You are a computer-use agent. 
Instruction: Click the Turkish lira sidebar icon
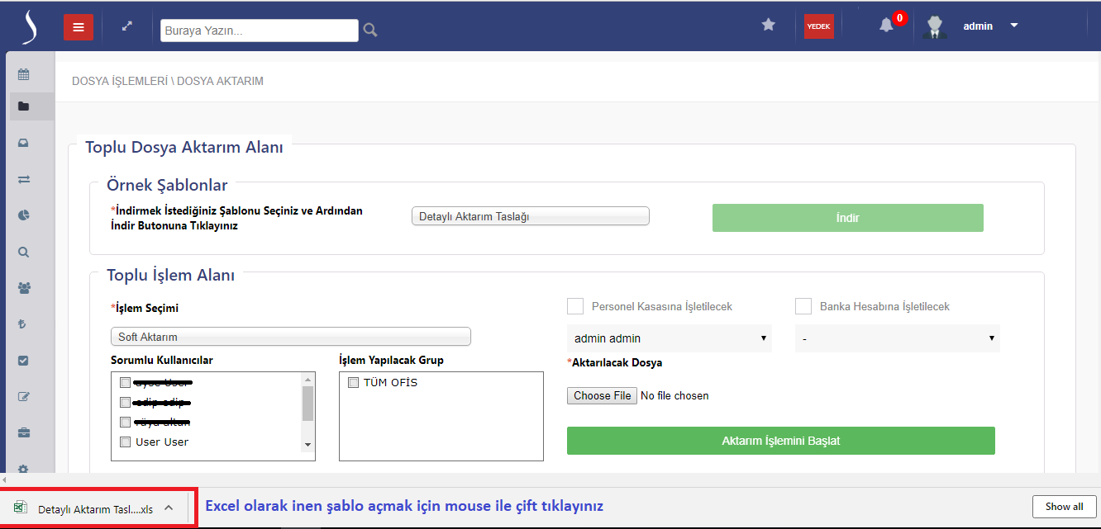23,324
